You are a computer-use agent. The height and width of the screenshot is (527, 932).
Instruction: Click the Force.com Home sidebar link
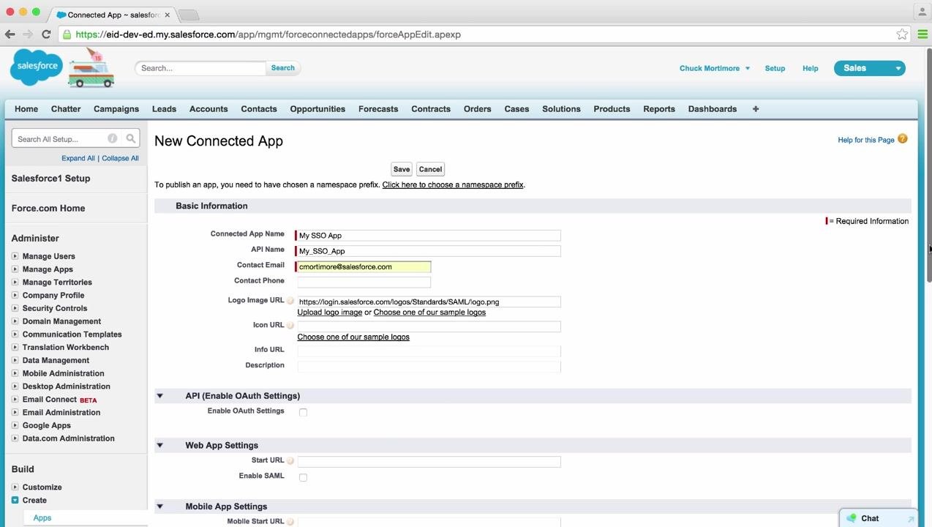tap(48, 209)
